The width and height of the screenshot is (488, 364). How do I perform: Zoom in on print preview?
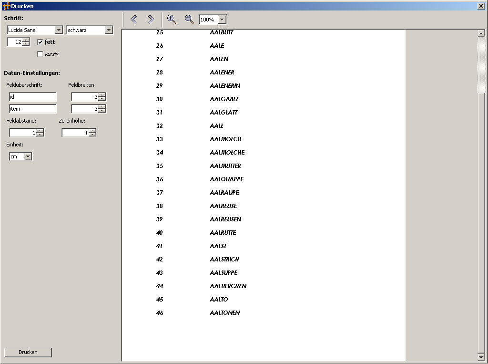coord(172,19)
